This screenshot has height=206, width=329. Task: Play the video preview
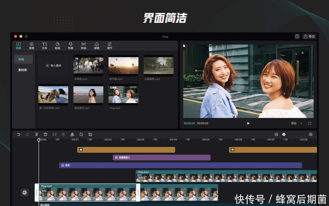pyautogui.click(x=248, y=123)
